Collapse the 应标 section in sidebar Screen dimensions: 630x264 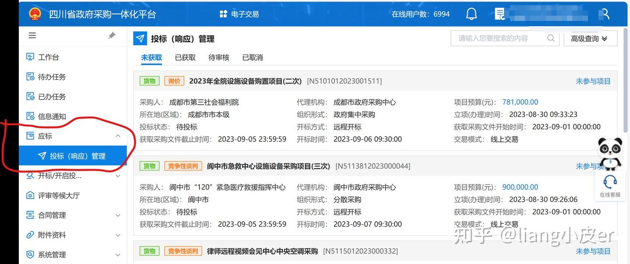click(118, 136)
